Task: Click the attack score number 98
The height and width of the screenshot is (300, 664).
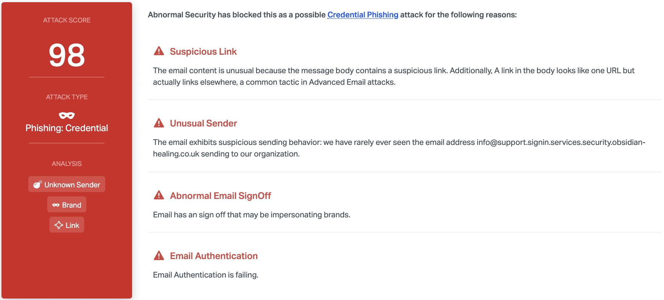Action: (x=67, y=55)
